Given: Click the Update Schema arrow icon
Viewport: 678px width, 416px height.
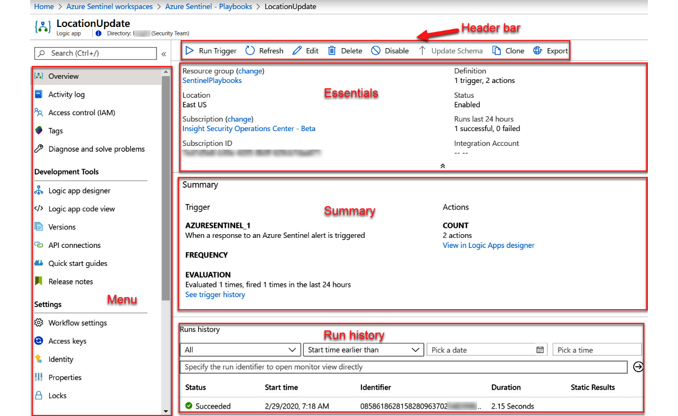Looking at the screenshot, I should click(422, 51).
